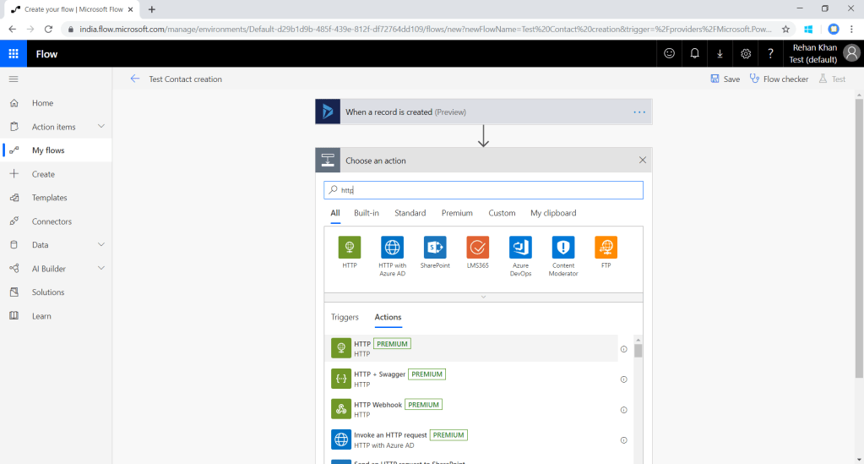Expand the AI Builder sidebar section
The image size is (864, 464).
(x=101, y=269)
